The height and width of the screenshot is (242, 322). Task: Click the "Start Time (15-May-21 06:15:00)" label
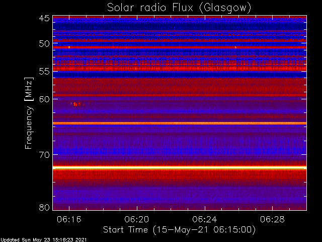point(179,230)
